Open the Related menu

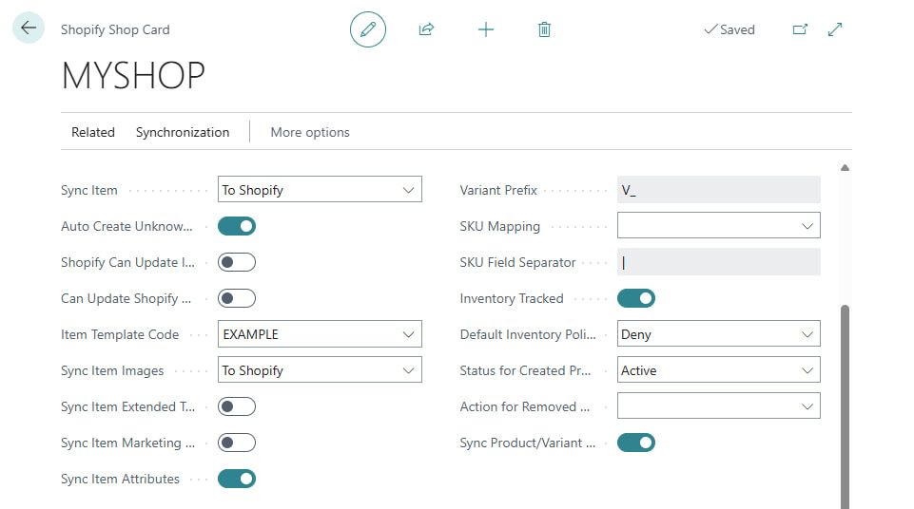pyautogui.click(x=92, y=132)
